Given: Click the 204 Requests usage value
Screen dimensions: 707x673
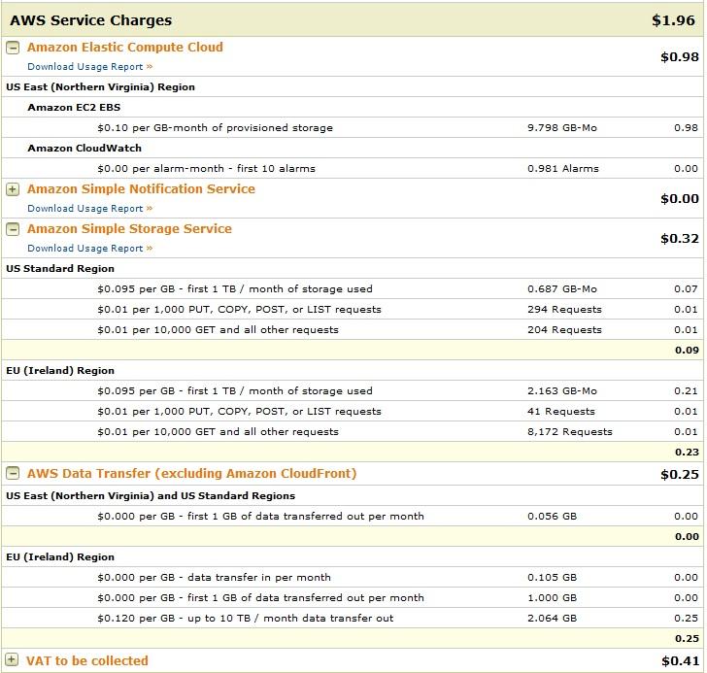Looking at the screenshot, I should 564,330.
